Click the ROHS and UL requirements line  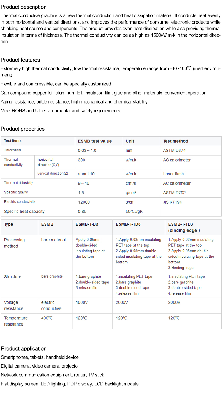(x=60, y=111)
